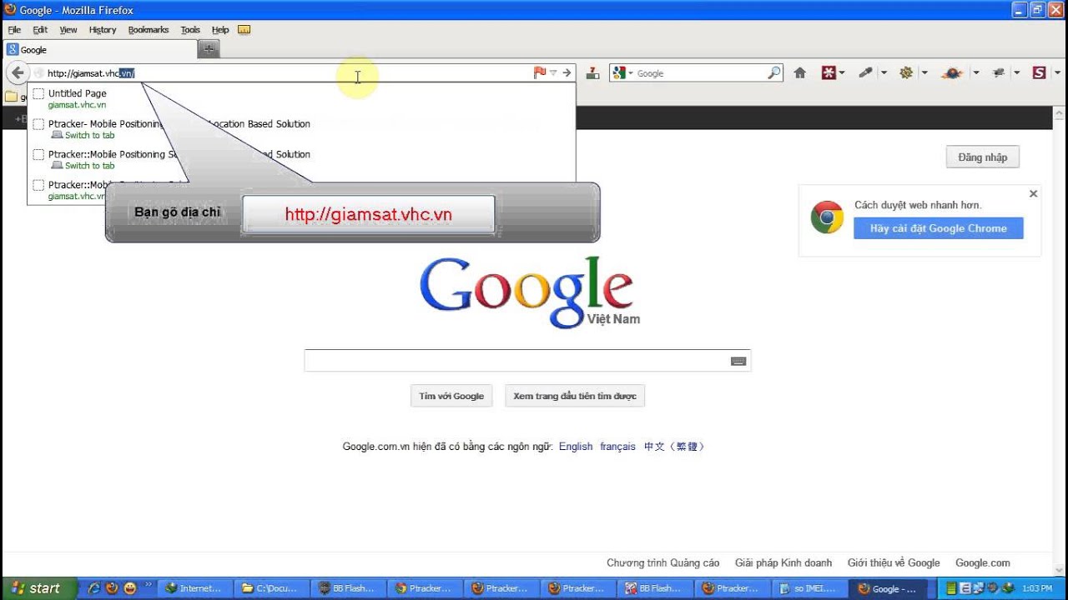Open the Tools menu
The height and width of the screenshot is (600, 1068).
point(190,30)
